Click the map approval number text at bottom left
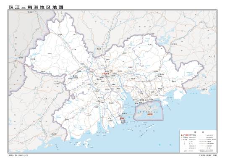The height and width of the screenshot is (163, 225). (x=18, y=155)
